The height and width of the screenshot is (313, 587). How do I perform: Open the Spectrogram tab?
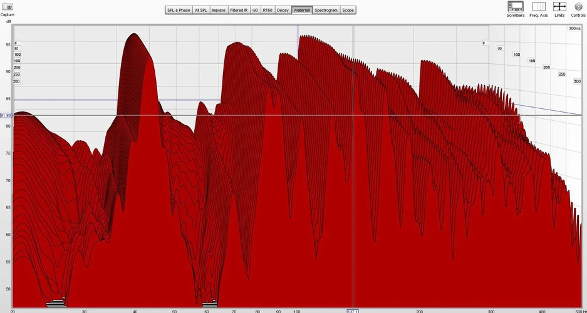tap(326, 10)
